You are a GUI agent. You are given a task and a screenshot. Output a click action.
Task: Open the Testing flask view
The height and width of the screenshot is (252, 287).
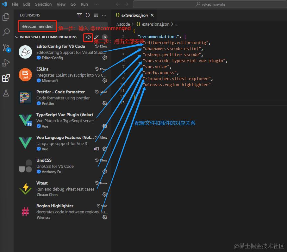click(6, 93)
